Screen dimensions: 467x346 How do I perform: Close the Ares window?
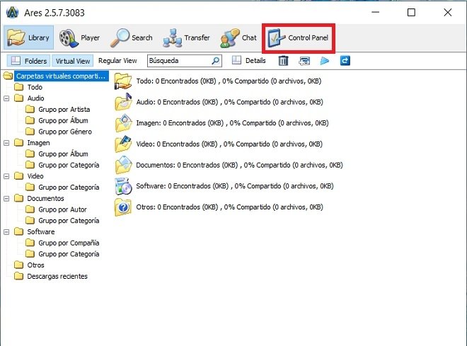448,12
